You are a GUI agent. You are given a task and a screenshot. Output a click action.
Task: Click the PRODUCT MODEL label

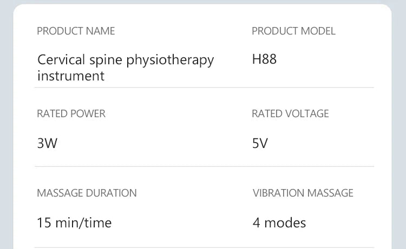pos(293,31)
